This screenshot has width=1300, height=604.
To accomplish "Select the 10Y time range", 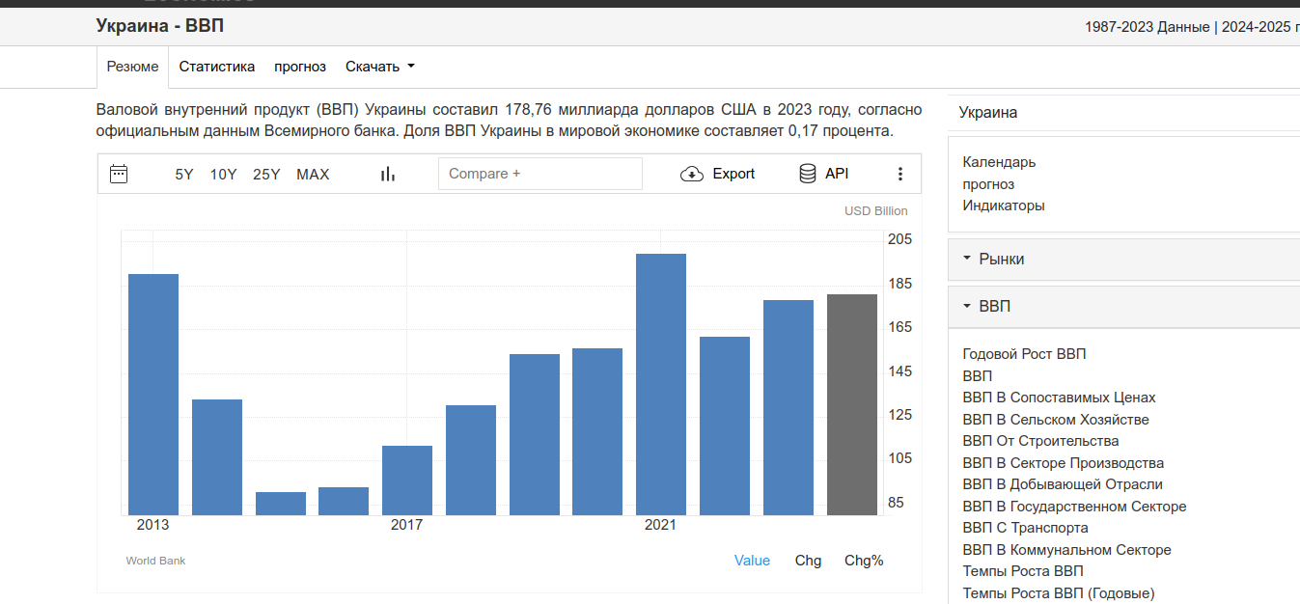I will (x=223, y=175).
